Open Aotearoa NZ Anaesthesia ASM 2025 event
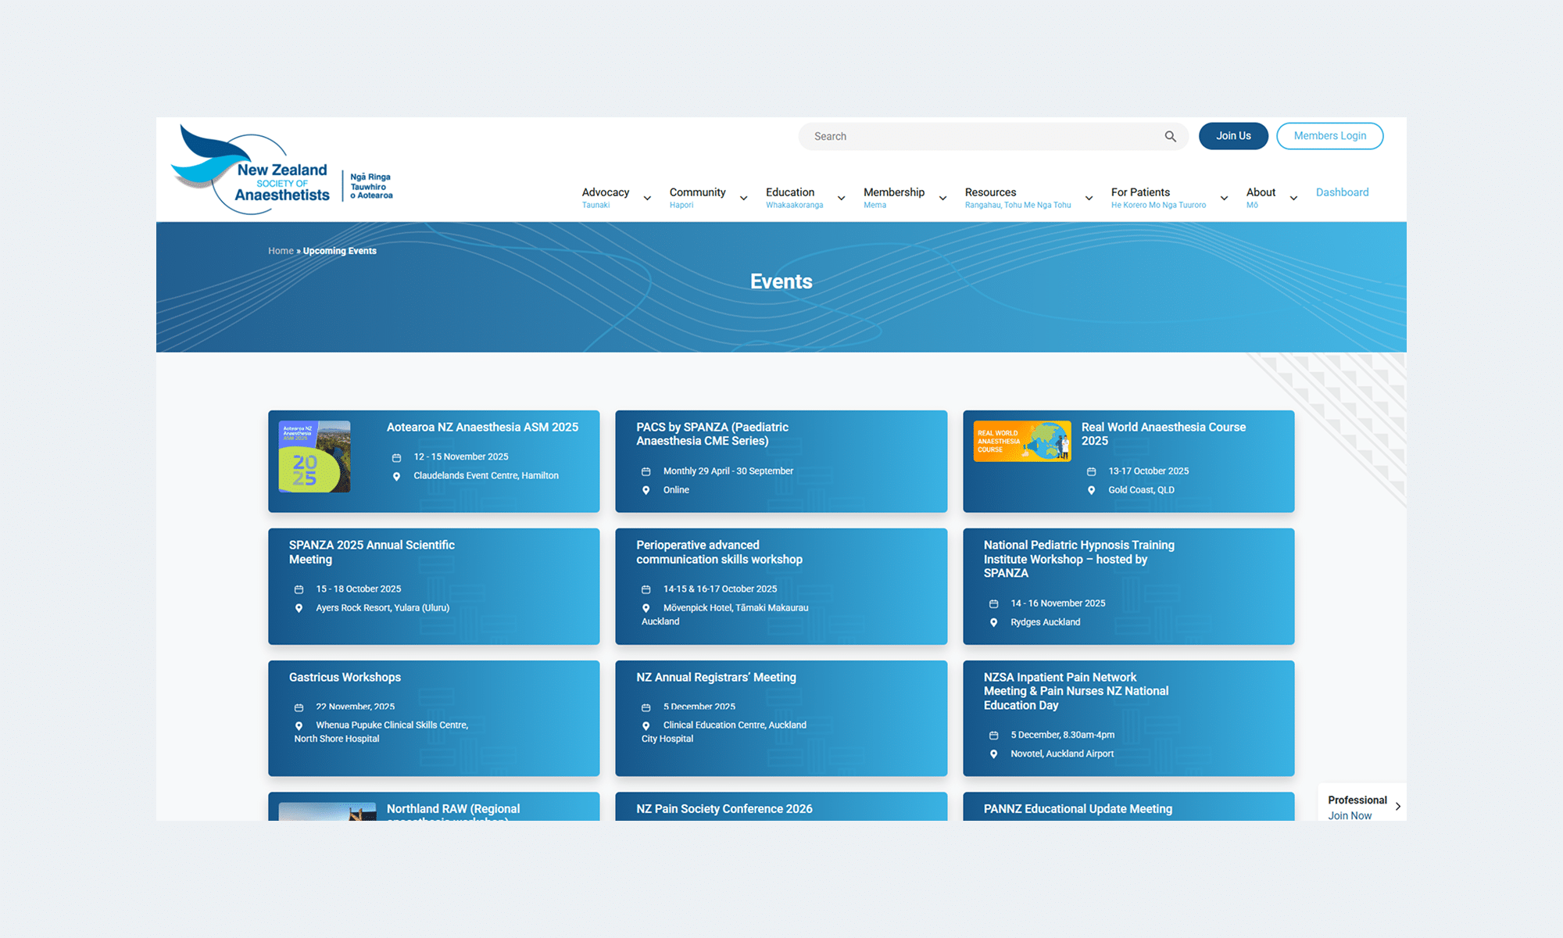Viewport: 1563px width, 938px height. (482, 428)
